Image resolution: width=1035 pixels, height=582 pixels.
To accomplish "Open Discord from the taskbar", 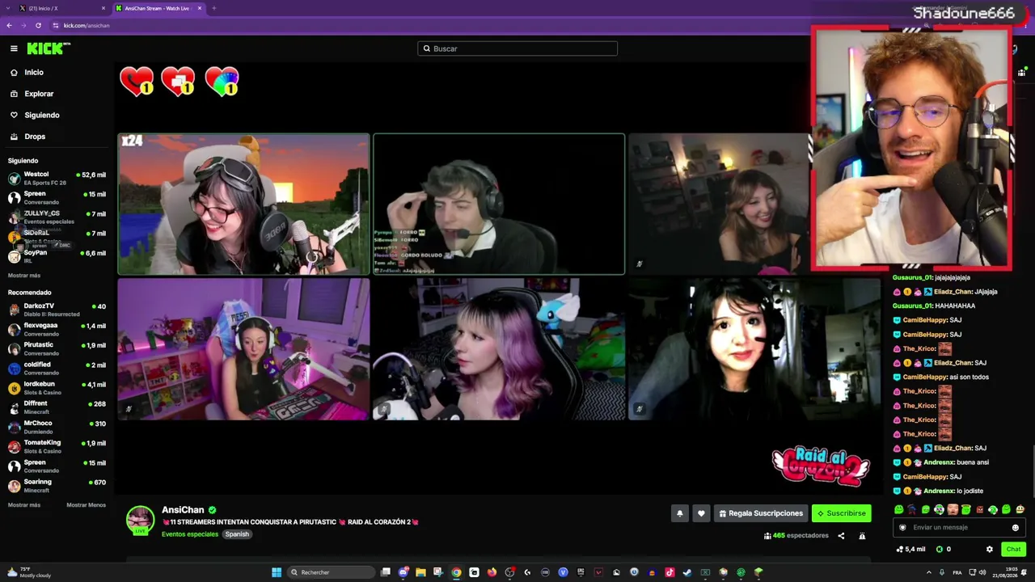I will (x=403, y=572).
